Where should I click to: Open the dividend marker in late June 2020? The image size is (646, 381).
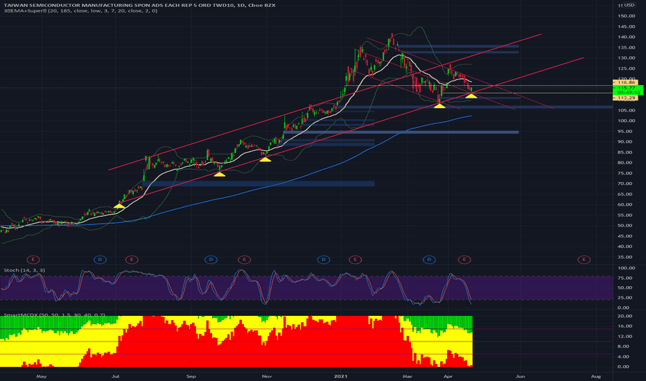point(100,260)
